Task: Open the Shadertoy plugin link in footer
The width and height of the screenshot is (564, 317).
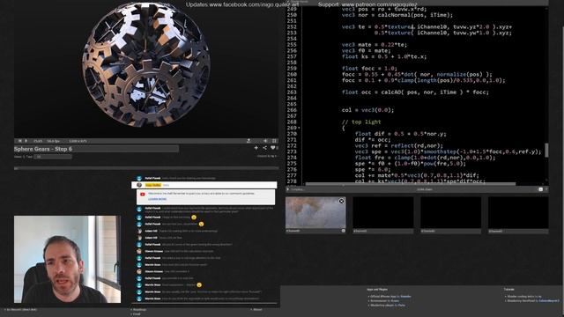Action: point(388,306)
